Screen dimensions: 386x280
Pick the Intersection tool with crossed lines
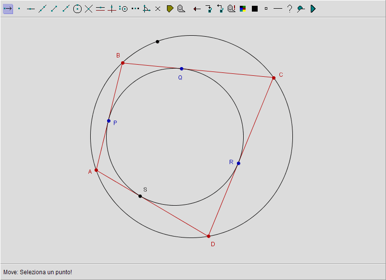coord(89,9)
